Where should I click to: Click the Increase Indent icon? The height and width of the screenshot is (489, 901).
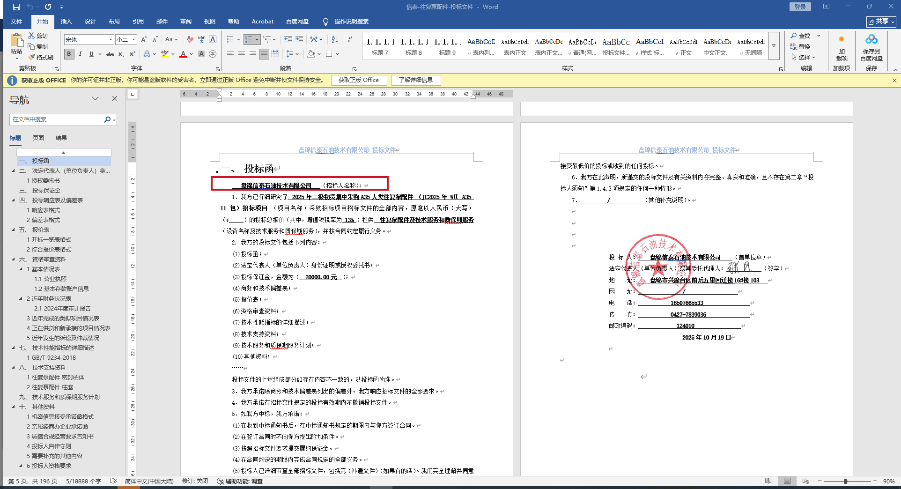[299, 39]
